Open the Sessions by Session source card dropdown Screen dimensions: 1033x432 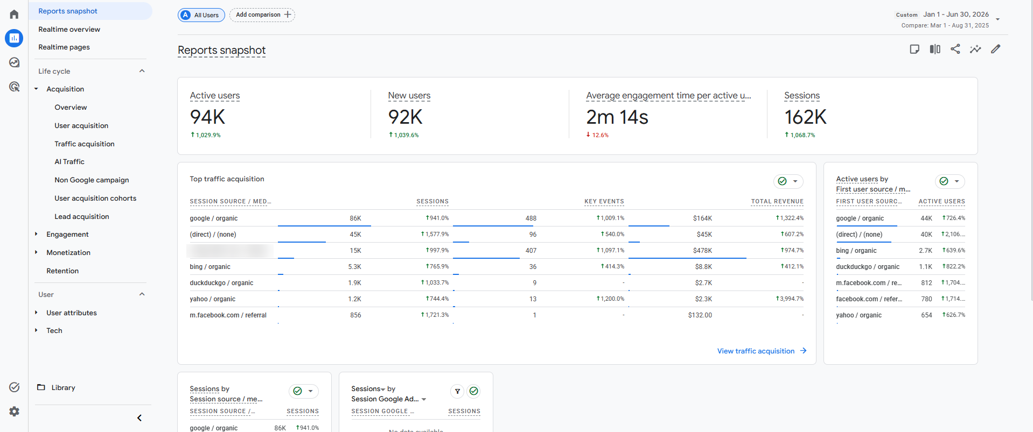tap(304, 391)
